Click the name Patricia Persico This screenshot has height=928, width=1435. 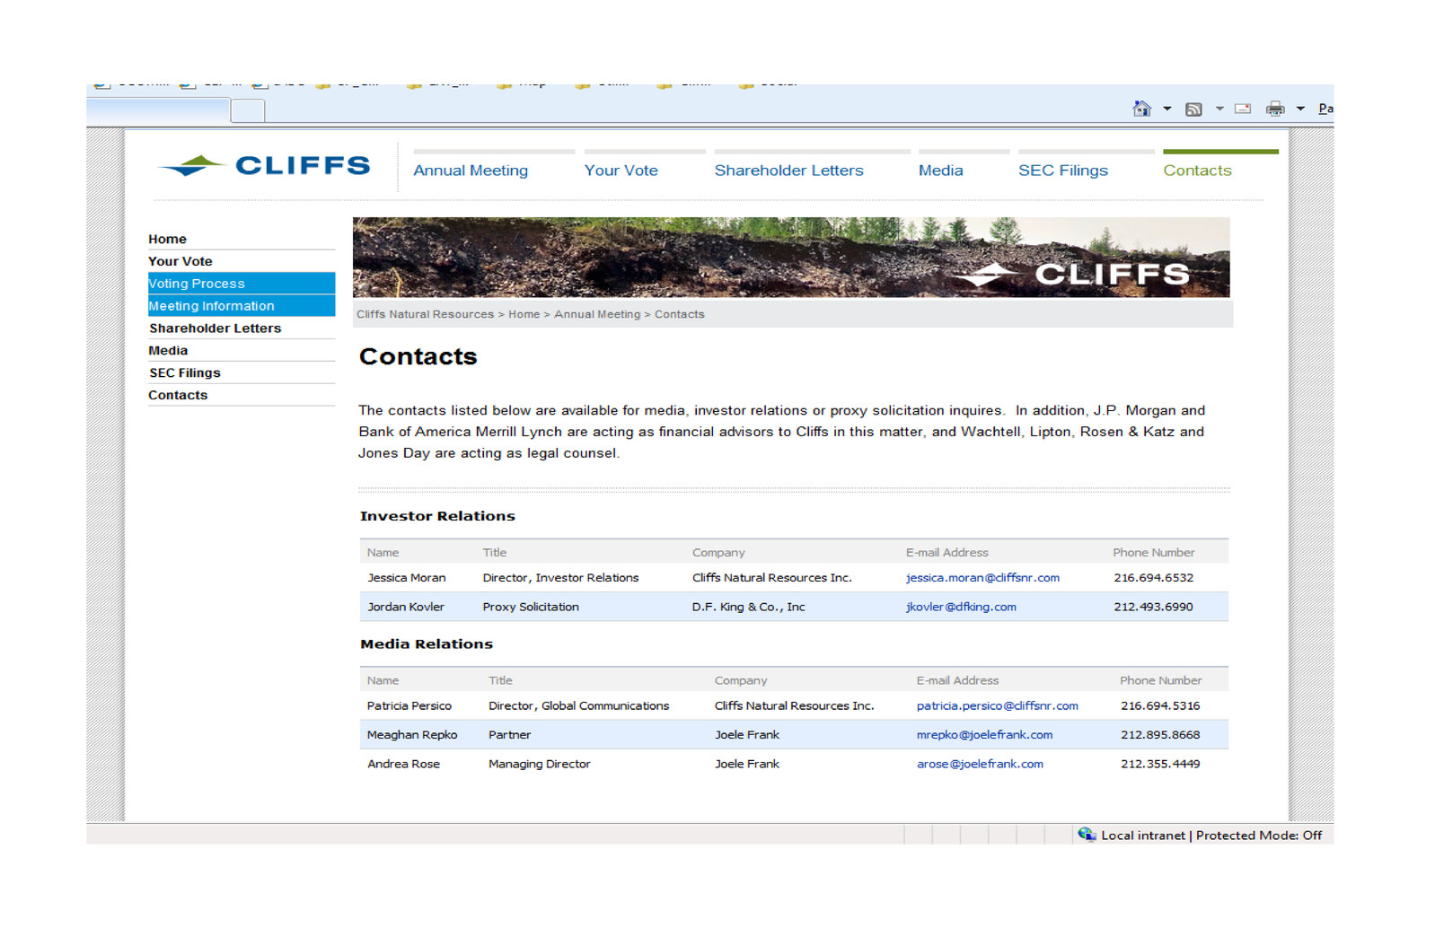click(x=409, y=706)
